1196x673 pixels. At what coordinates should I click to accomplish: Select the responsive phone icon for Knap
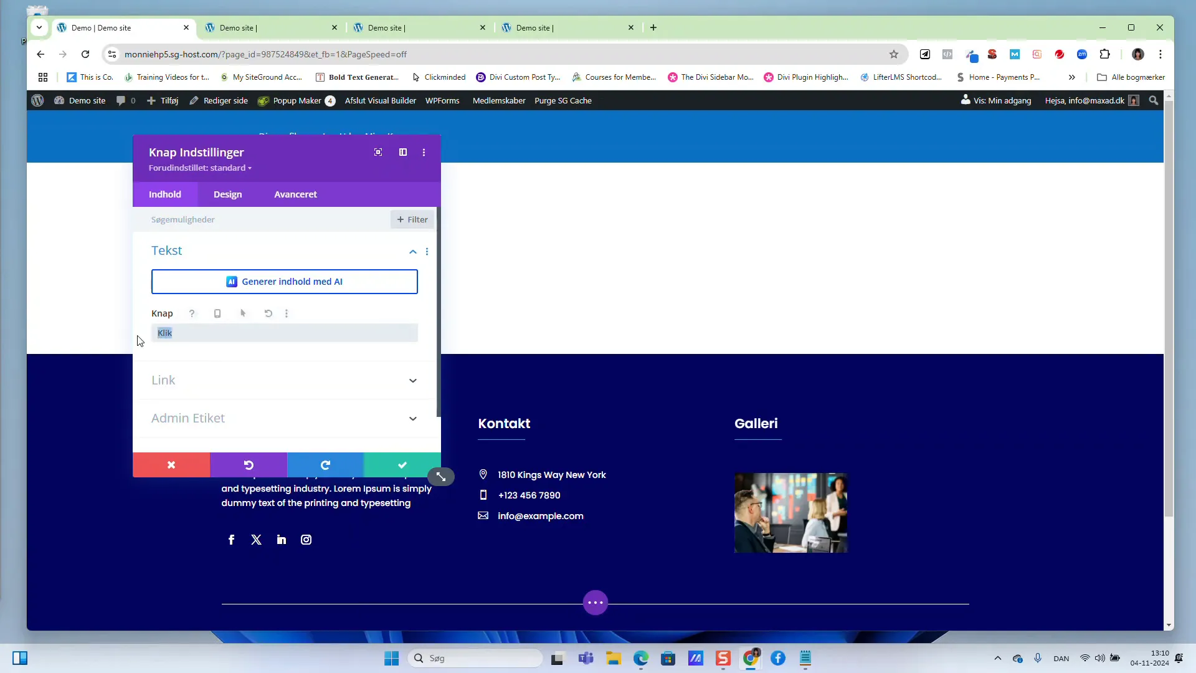pyautogui.click(x=217, y=313)
